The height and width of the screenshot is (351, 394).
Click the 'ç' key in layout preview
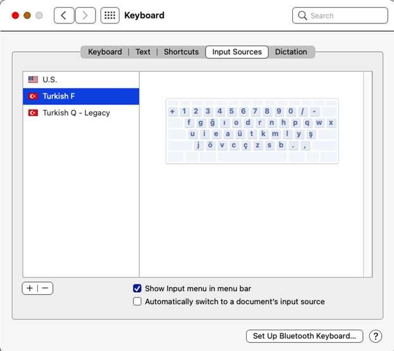[245, 145]
